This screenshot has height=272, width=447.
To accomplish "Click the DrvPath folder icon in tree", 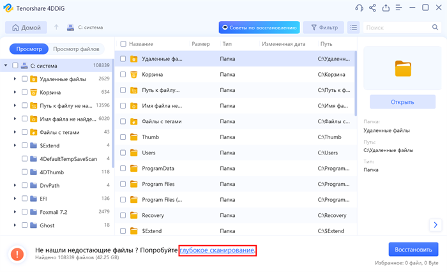I will [x=34, y=186].
